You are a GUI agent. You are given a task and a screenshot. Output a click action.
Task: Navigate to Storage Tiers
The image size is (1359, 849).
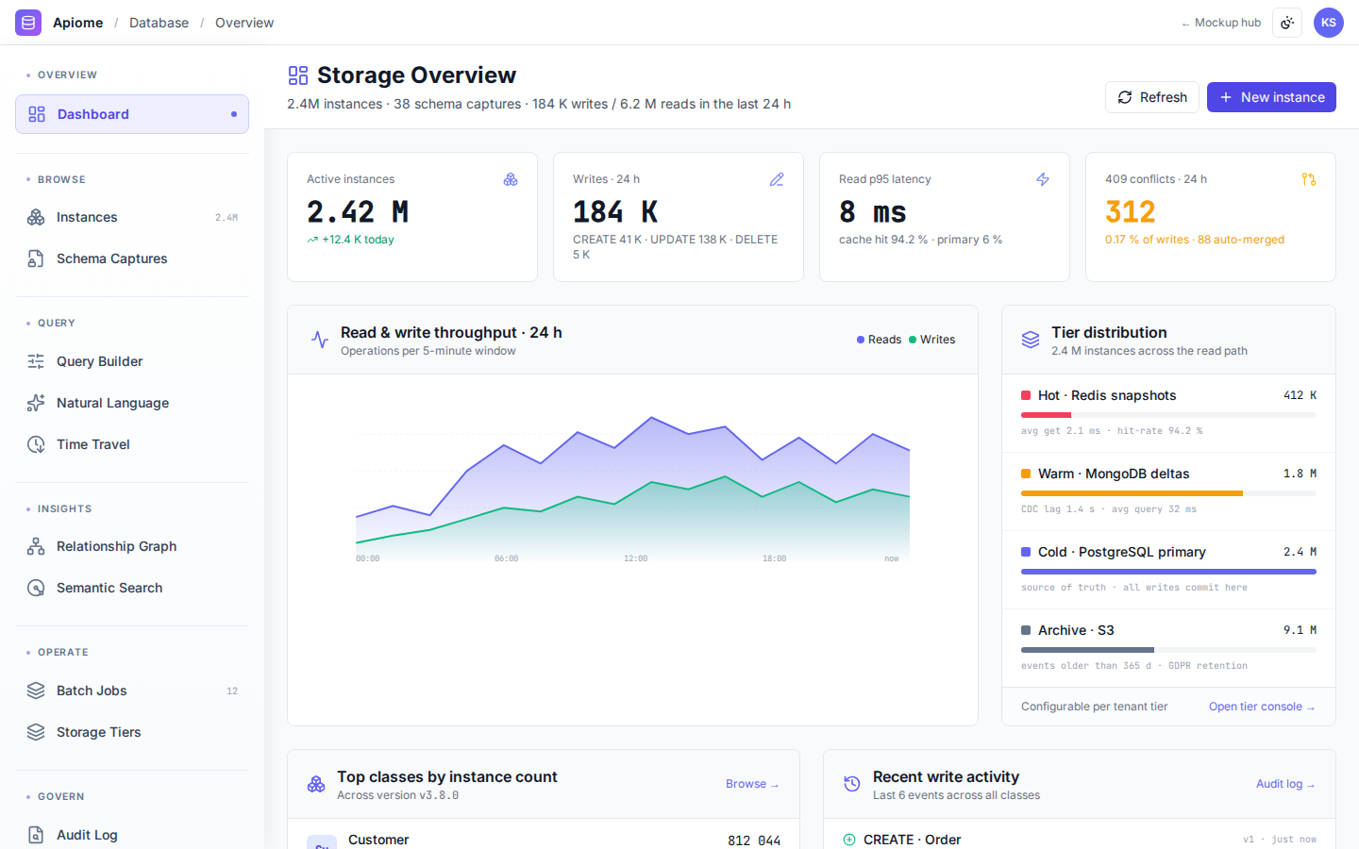[132, 732]
